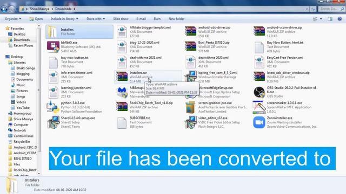Click Burn in the toolbar
This screenshot has width=346, height=194.
pyautogui.click(x=157, y=19)
